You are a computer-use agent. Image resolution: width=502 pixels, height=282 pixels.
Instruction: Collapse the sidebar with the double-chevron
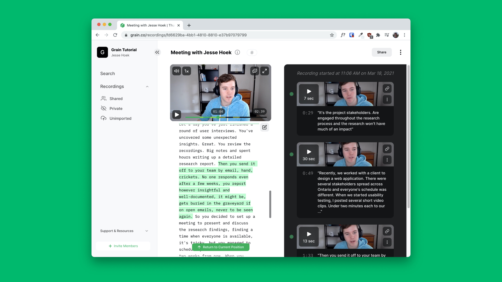[157, 52]
